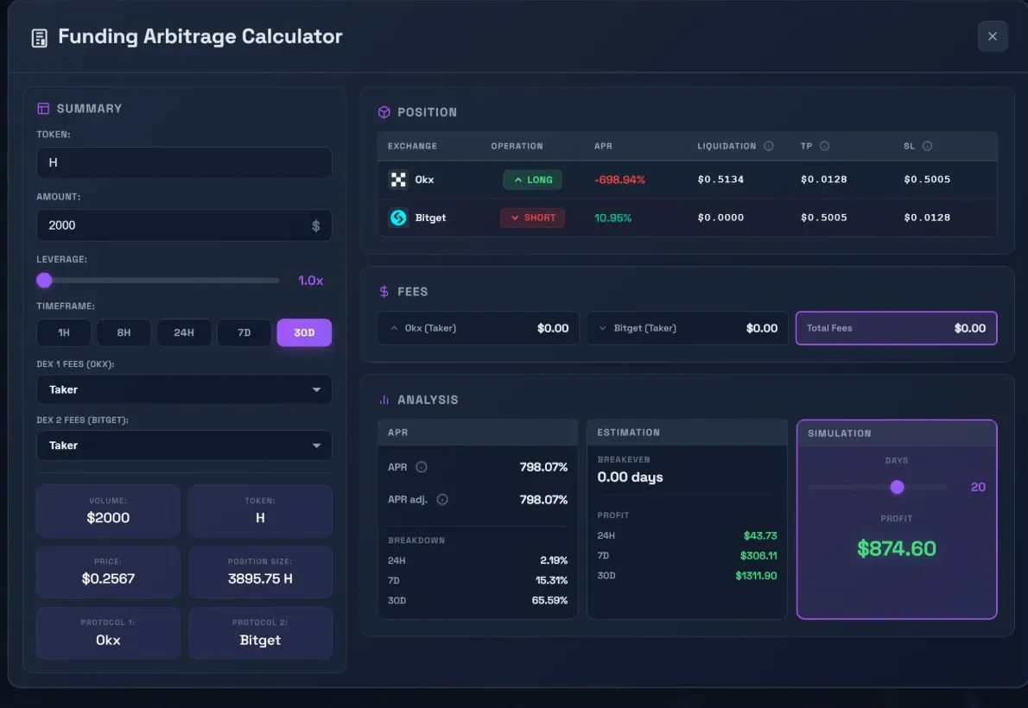
Task: Click the EXCHANGE column header
Action: (x=412, y=146)
